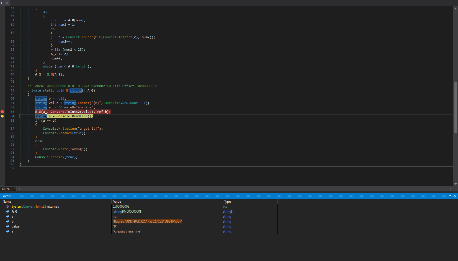Viewport: 458px width, 261px height.
Task: Close the Locals panel
Action: click(x=454, y=196)
